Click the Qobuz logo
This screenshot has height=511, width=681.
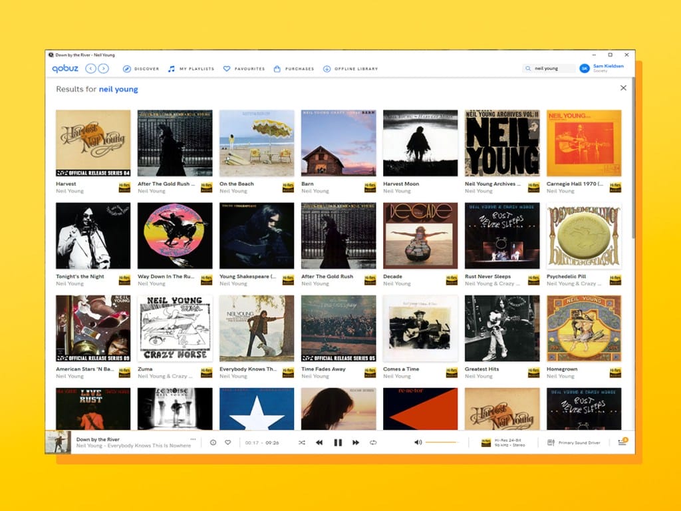pyautogui.click(x=66, y=68)
